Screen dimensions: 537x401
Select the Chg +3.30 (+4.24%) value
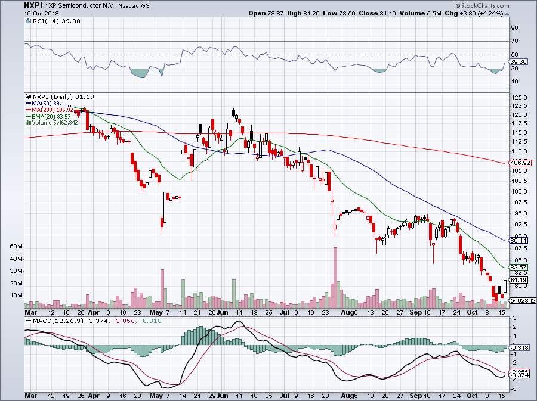click(x=474, y=13)
